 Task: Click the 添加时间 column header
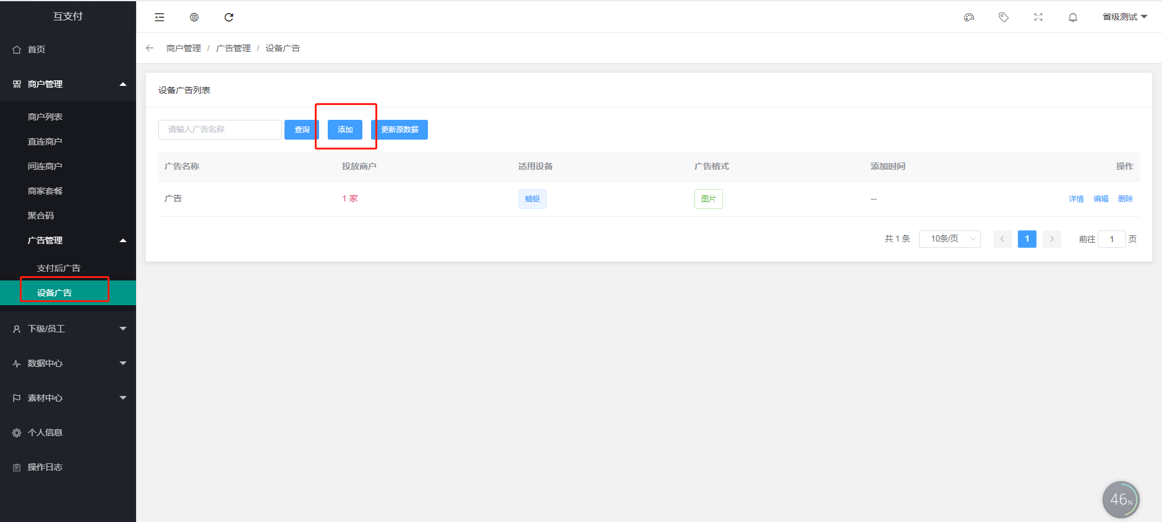888,166
